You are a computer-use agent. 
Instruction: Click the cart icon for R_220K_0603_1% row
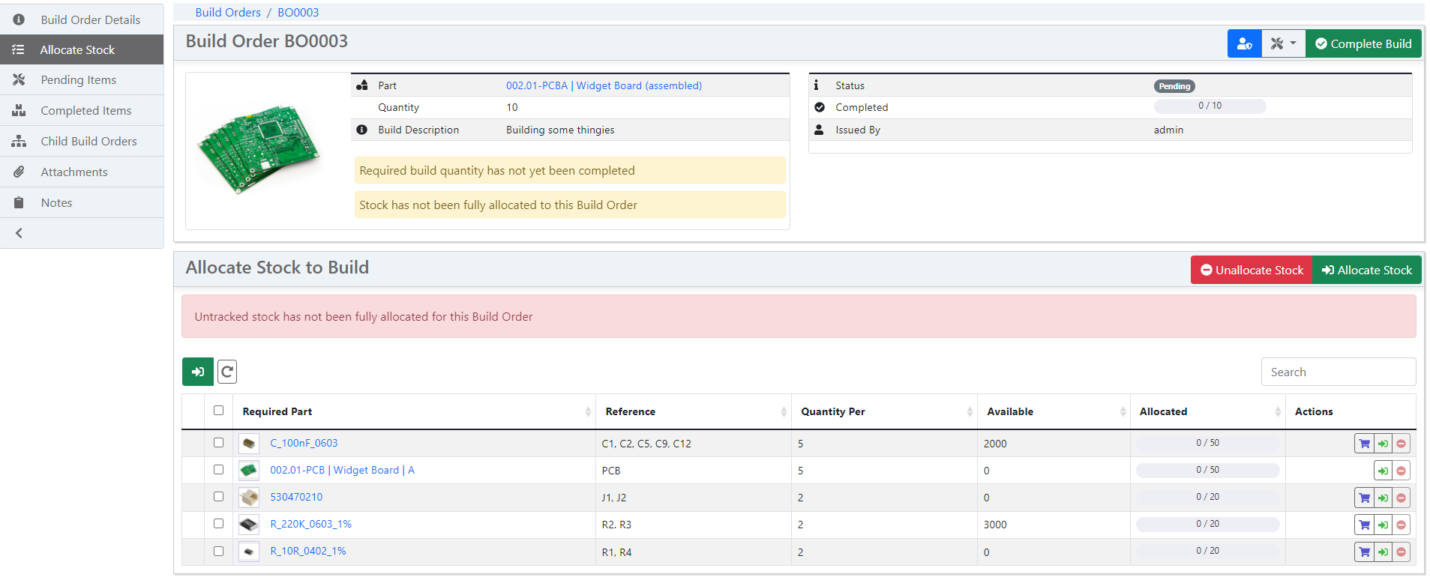(1364, 525)
